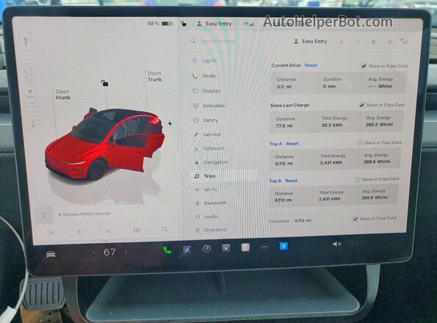Open the Seats settings menu
Image resolution: width=437 pixels, height=323 pixels.
(204, 76)
